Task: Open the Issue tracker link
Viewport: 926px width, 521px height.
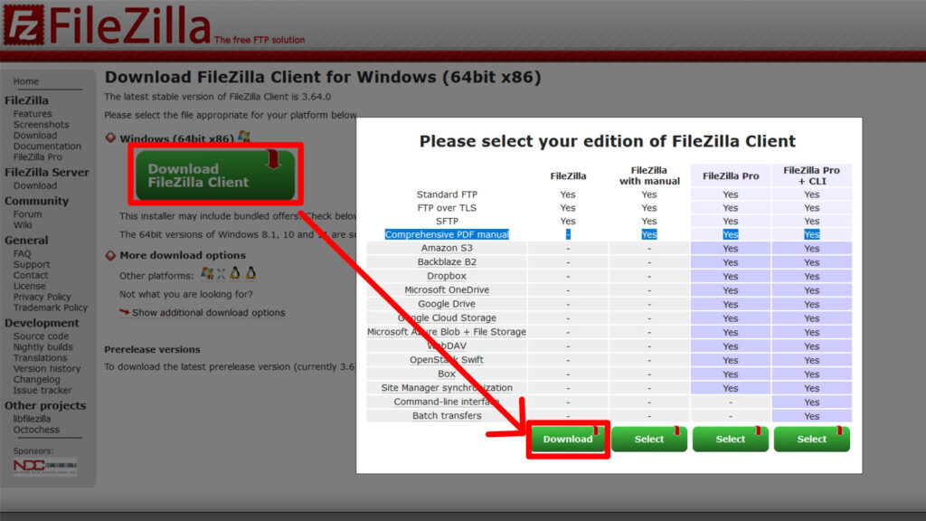Action: (x=43, y=390)
